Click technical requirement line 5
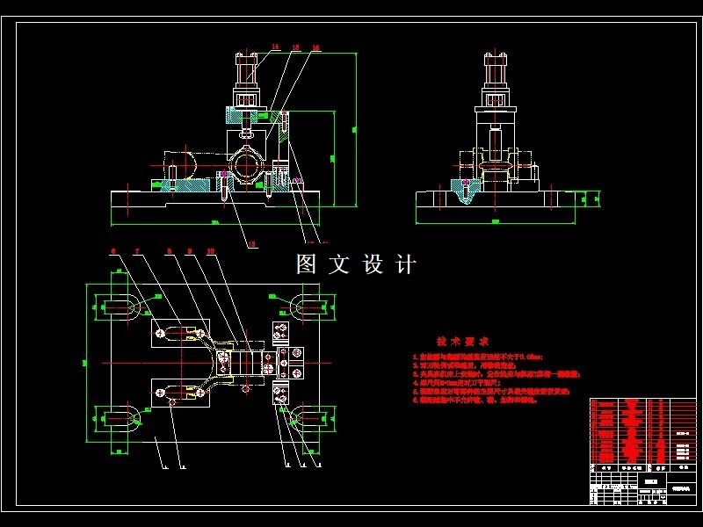The image size is (703, 527). [491, 392]
